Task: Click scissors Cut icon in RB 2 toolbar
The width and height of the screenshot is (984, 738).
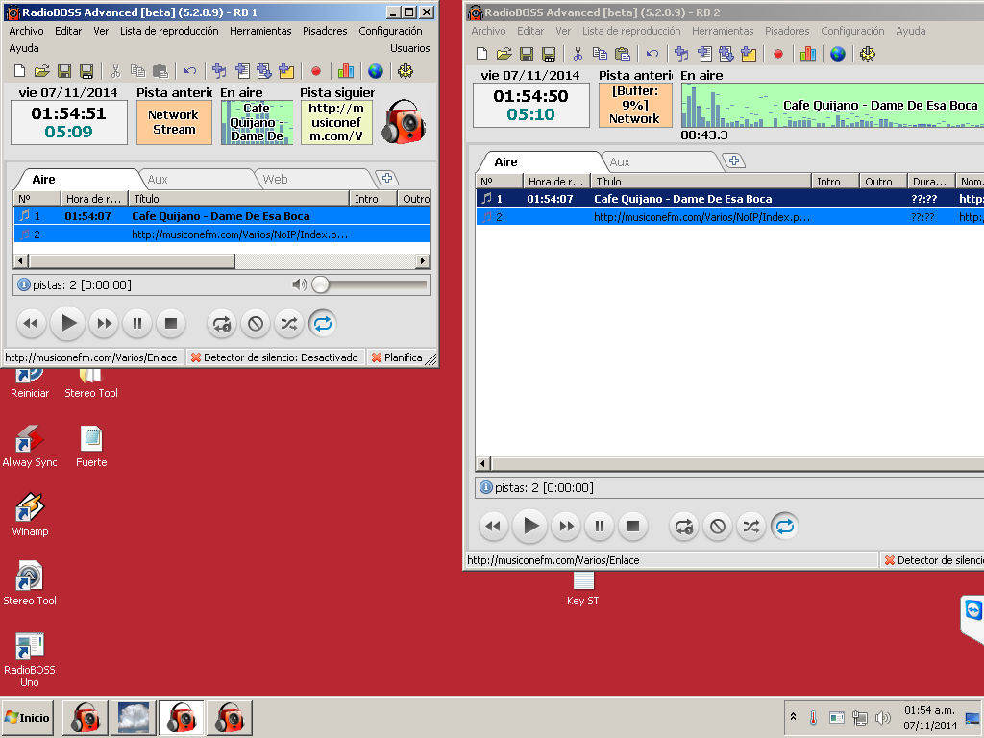Action: 578,54
